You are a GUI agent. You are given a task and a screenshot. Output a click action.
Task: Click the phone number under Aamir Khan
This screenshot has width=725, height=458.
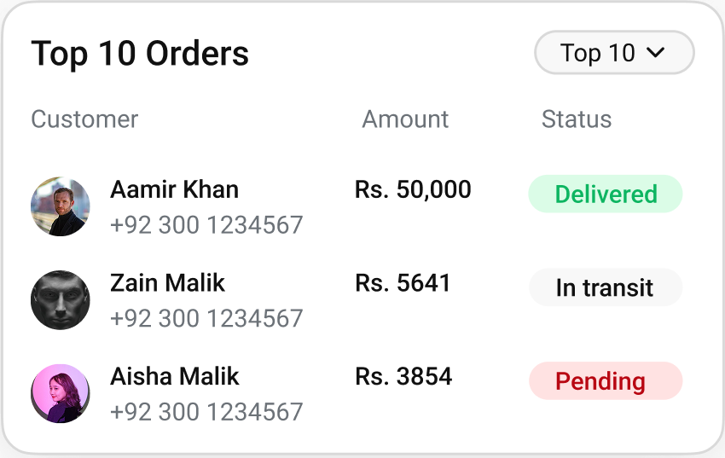[206, 225]
